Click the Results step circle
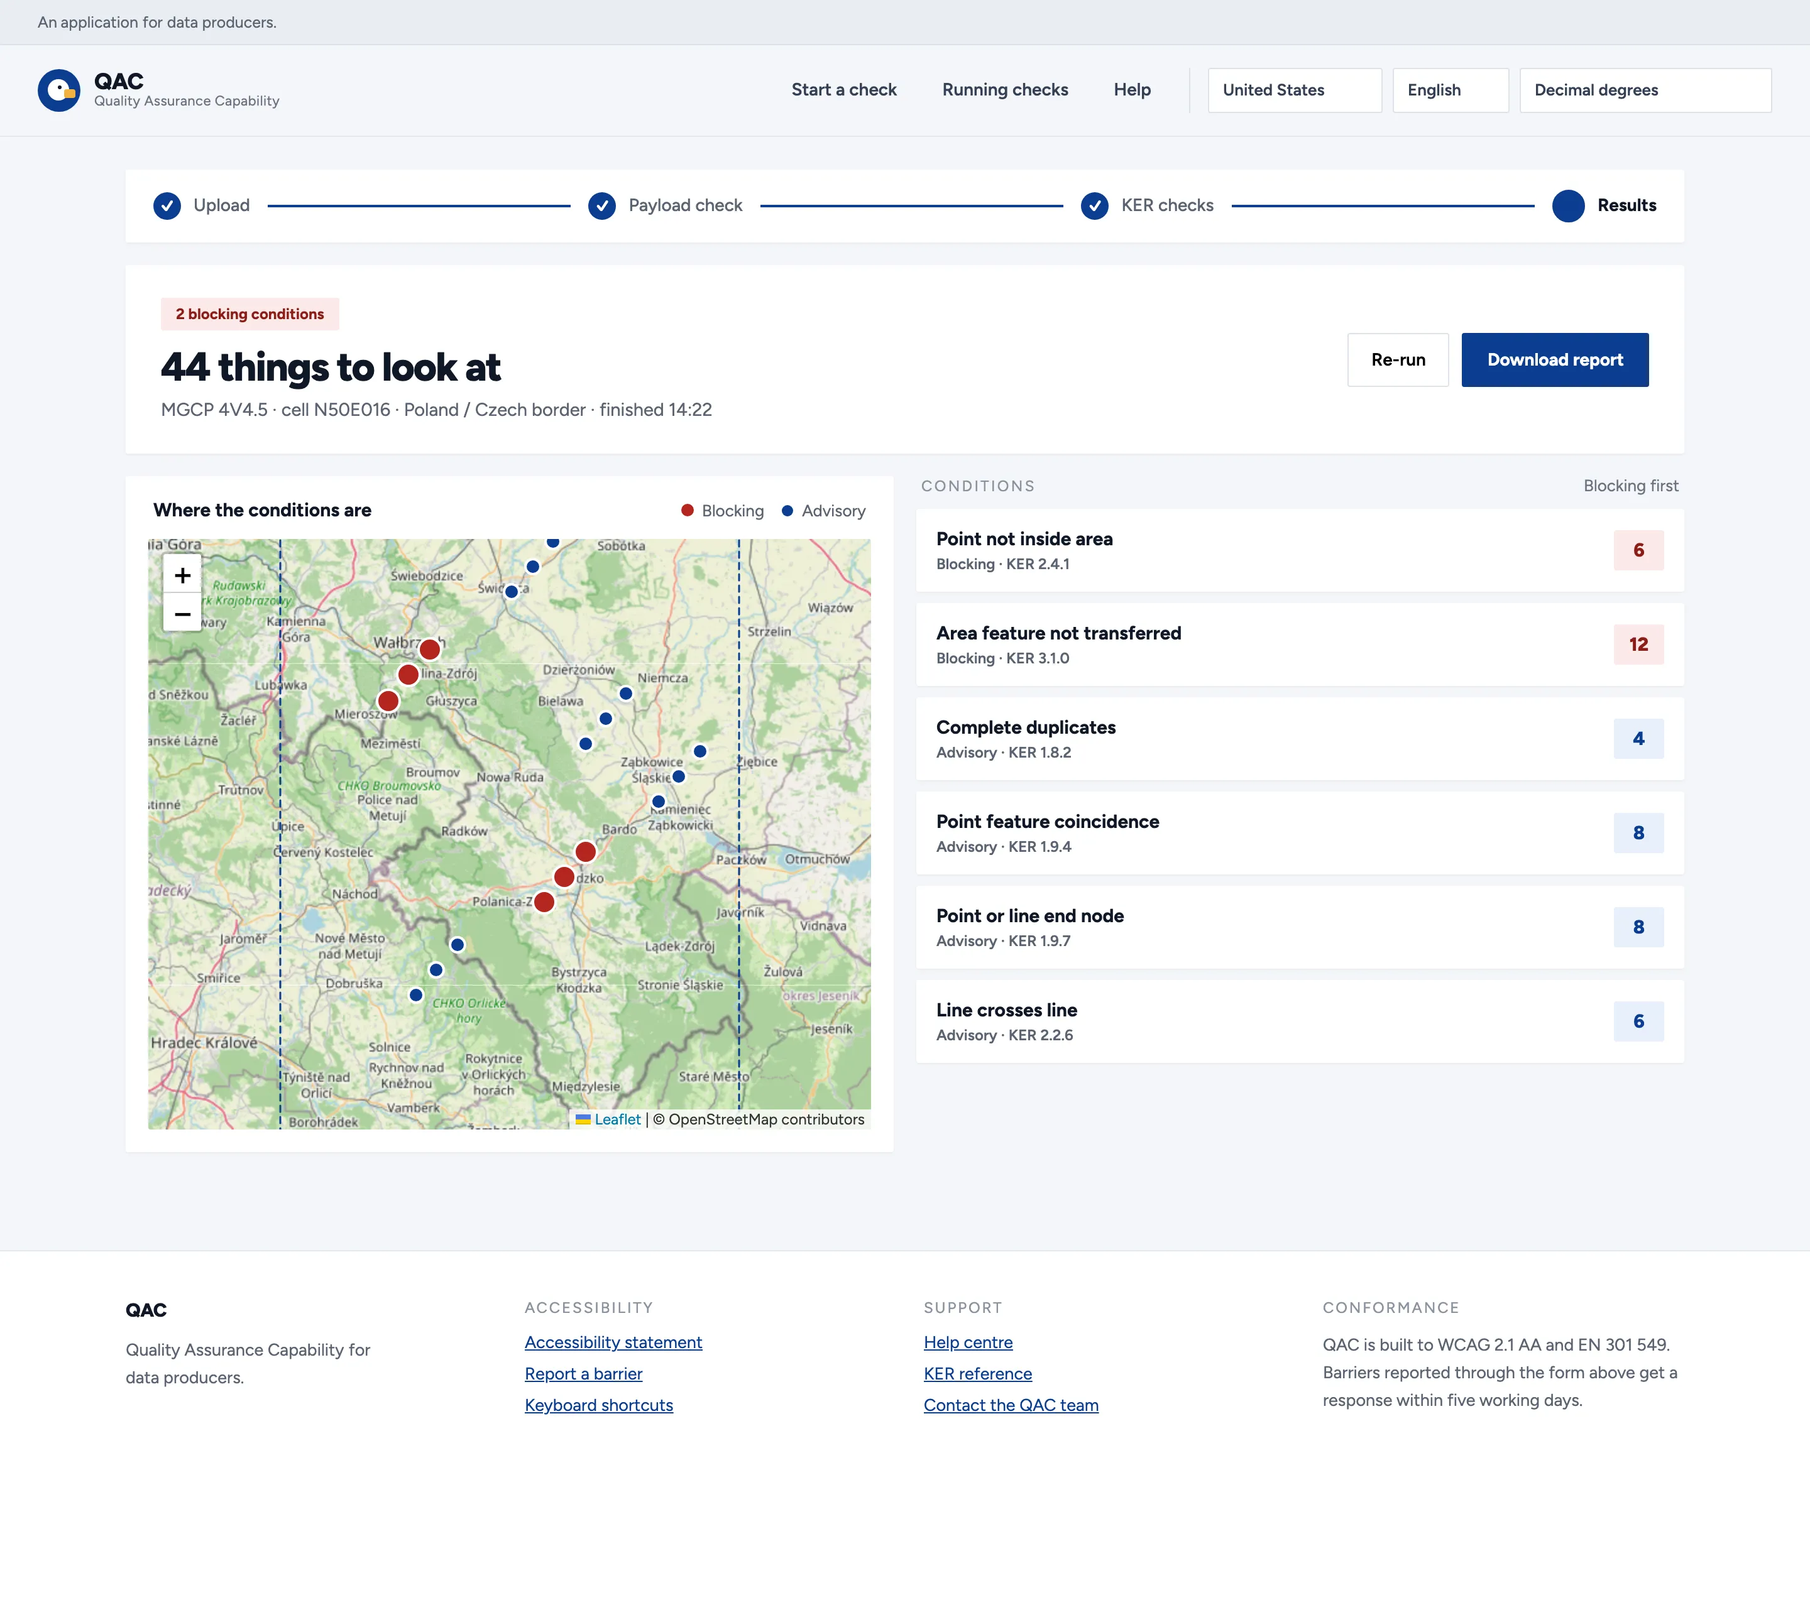This screenshot has height=1622, width=1810. click(1567, 206)
